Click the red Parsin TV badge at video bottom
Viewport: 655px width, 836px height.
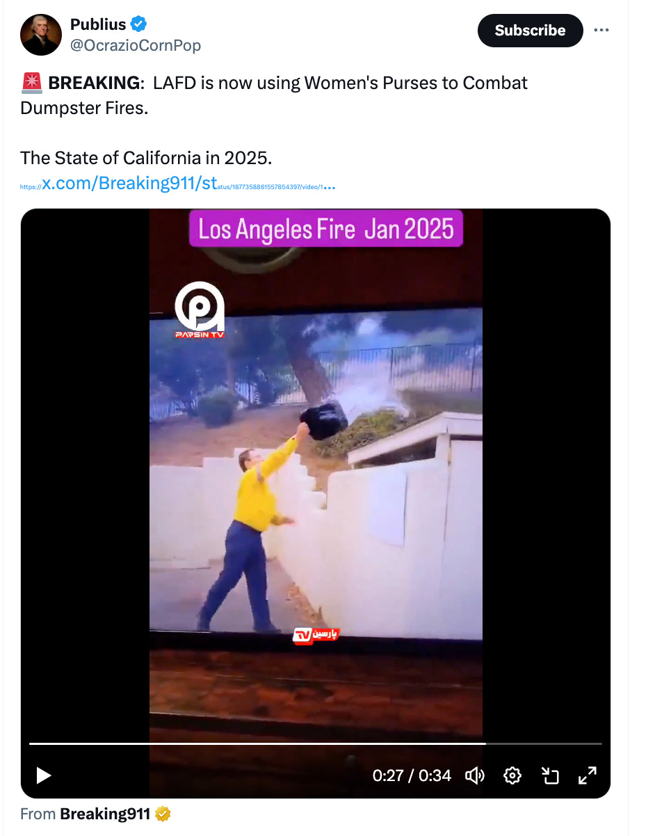[316, 635]
